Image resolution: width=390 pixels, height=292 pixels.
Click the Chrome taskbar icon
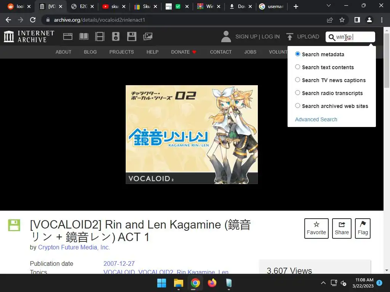[195, 283]
